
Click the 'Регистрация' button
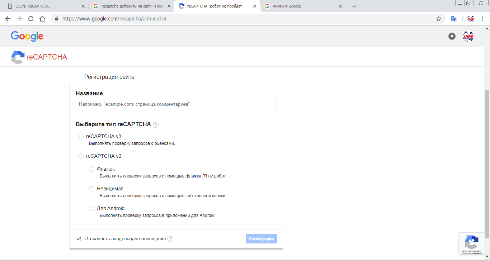[261, 239]
